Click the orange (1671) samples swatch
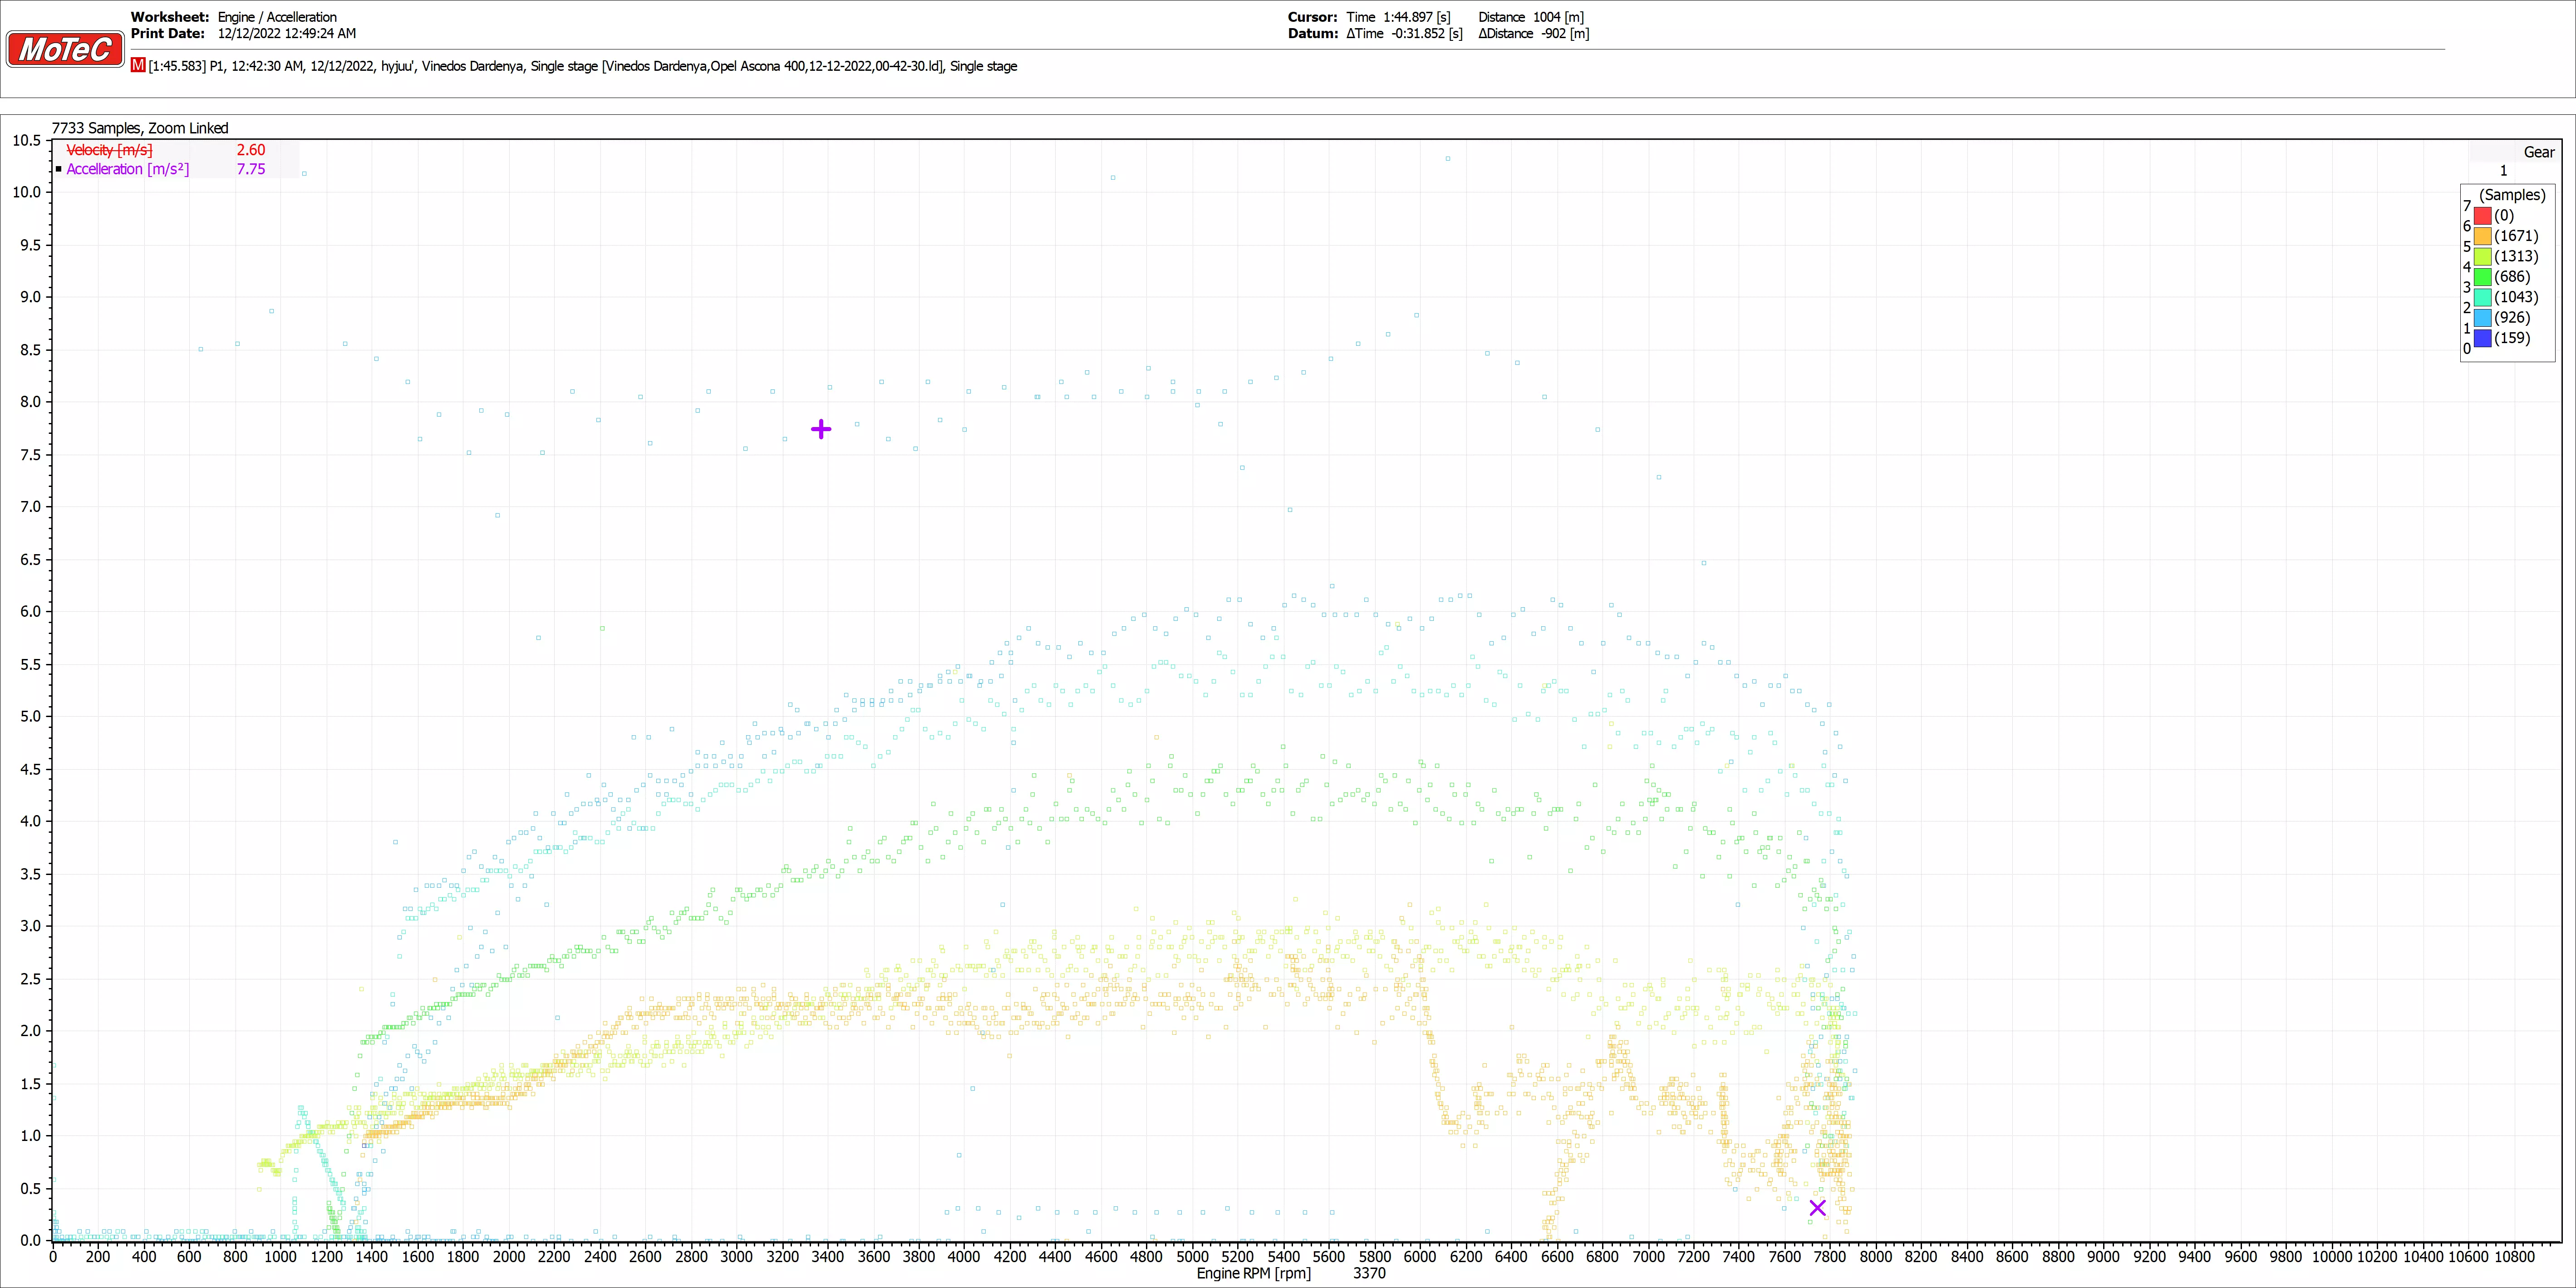The height and width of the screenshot is (1288, 2576). [2482, 236]
